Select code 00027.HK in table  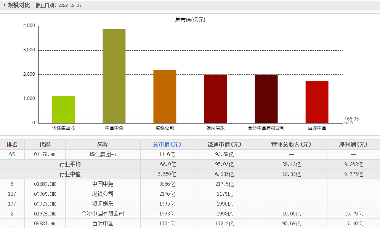pos(45,204)
